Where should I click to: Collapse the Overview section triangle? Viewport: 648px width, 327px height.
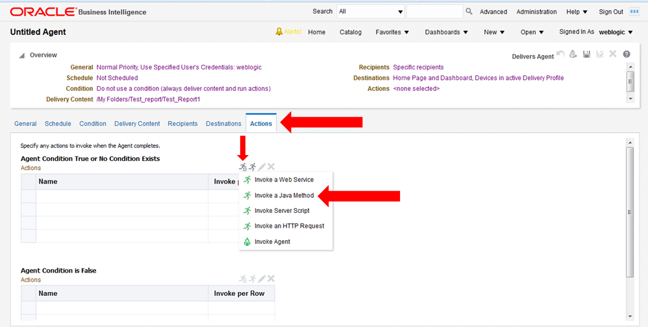click(22, 55)
